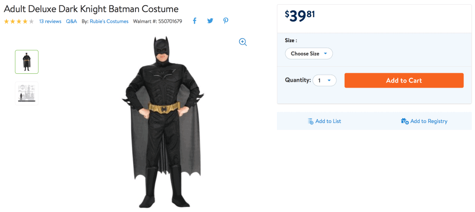Select the second size chart thumbnail
Viewport: 475px width, 212px height.
tap(27, 93)
